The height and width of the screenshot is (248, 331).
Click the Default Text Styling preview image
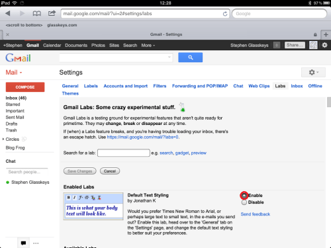(x=93, y=206)
